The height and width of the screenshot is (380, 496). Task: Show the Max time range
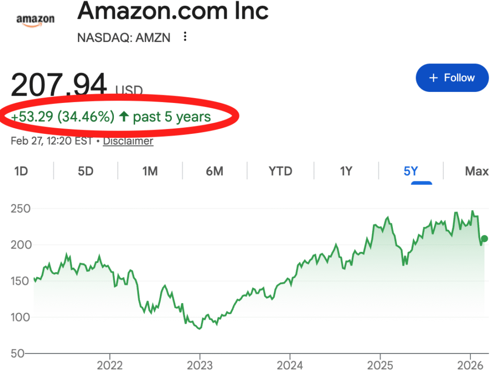477,171
